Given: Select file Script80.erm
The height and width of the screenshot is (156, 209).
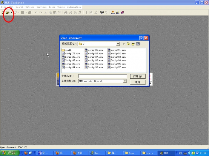Looking at the screenshot, I should click(x=71, y=57).
